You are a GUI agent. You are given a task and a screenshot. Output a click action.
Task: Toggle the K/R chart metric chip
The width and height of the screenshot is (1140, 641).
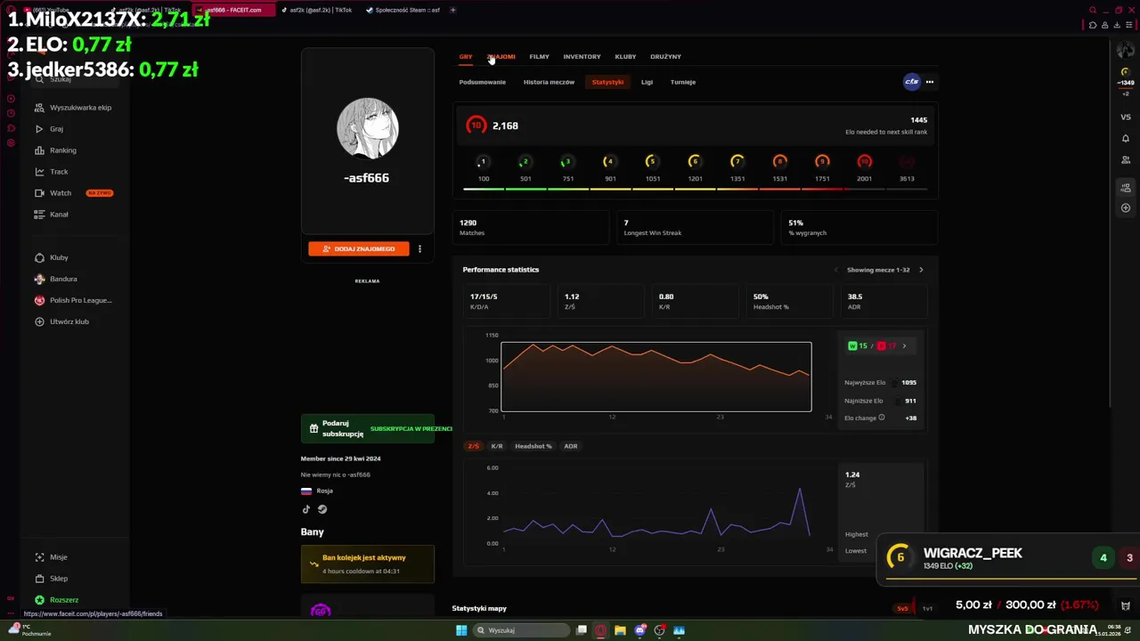(497, 446)
